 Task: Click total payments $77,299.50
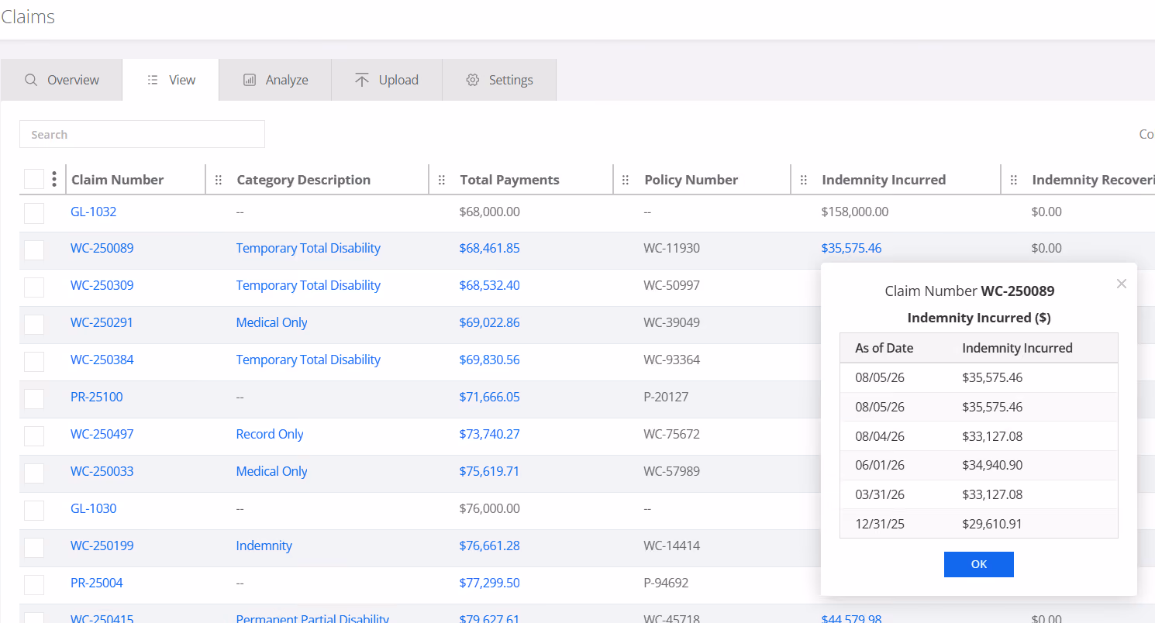(489, 583)
